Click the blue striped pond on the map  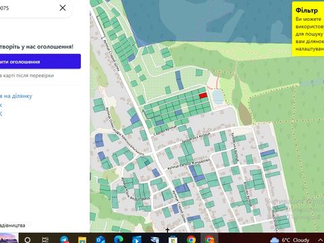click(217, 97)
